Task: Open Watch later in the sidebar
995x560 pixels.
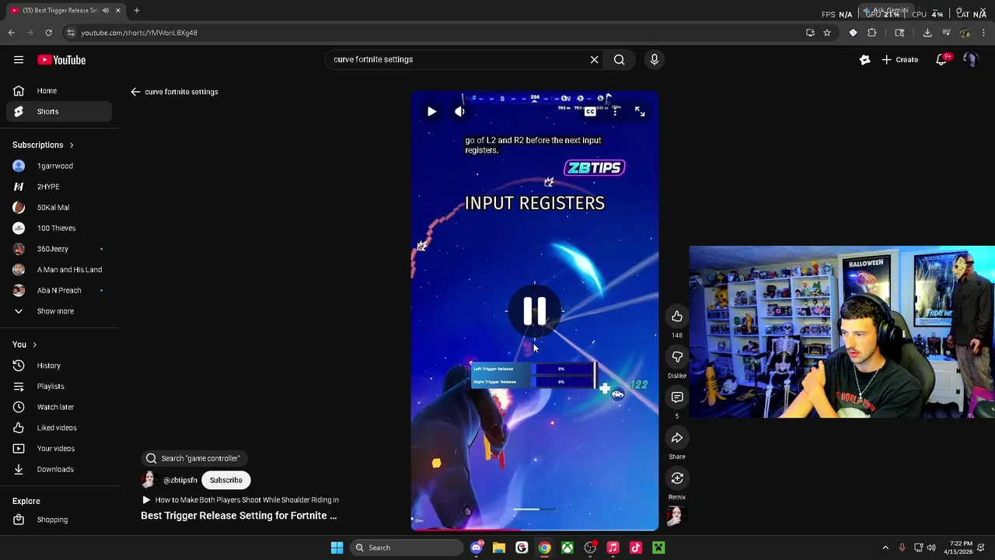Action: (59, 407)
